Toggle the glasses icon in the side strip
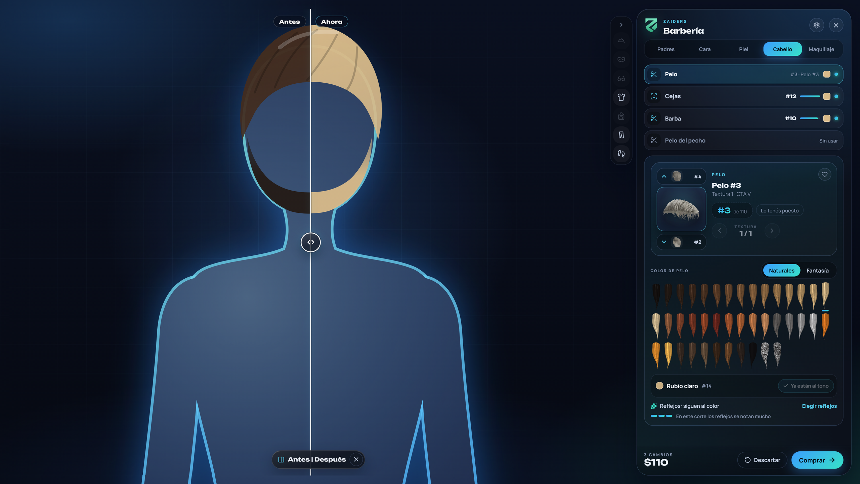860x484 pixels. tap(621, 78)
